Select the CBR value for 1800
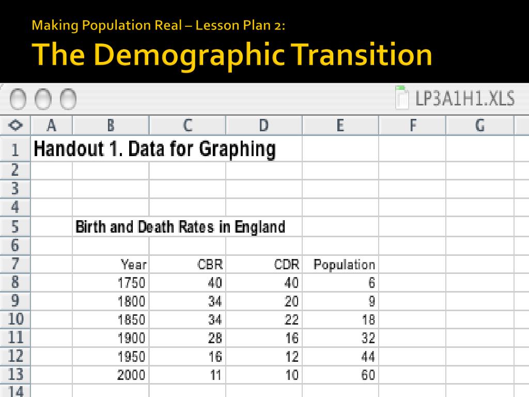529x397 pixels. (188, 301)
